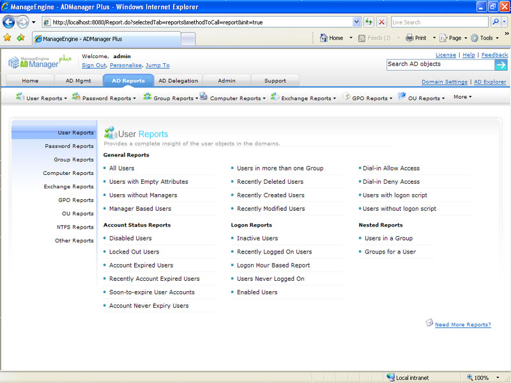Open the AD Explorer link
511x383 pixels.
point(490,82)
